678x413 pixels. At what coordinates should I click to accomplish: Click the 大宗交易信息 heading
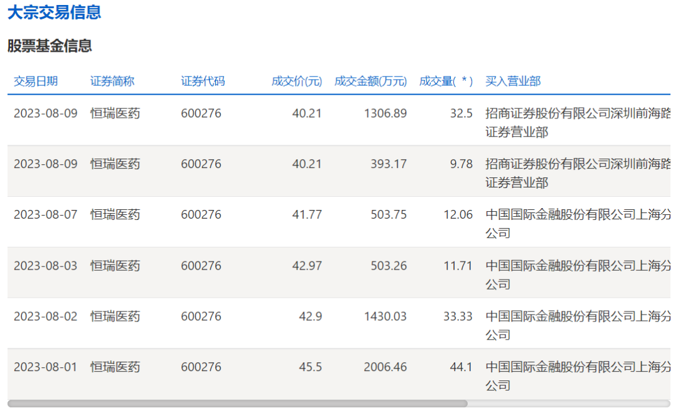coord(54,12)
